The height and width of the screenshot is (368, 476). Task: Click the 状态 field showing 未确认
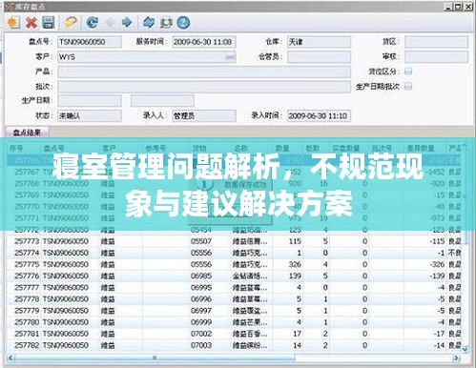click(90, 115)
